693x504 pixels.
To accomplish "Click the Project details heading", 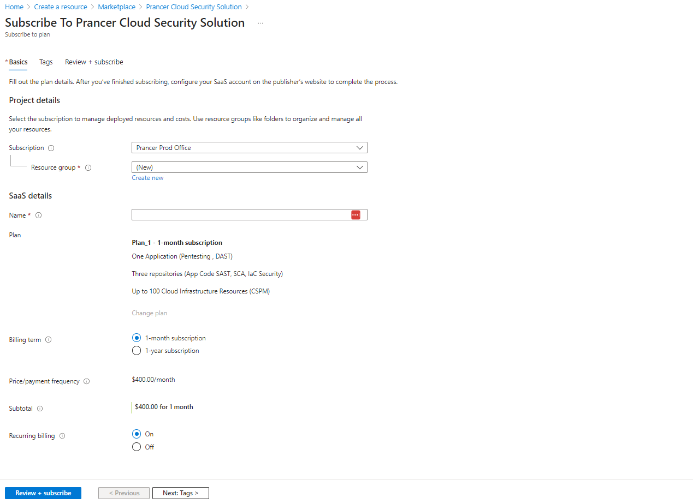I will [x=34, y=100].
